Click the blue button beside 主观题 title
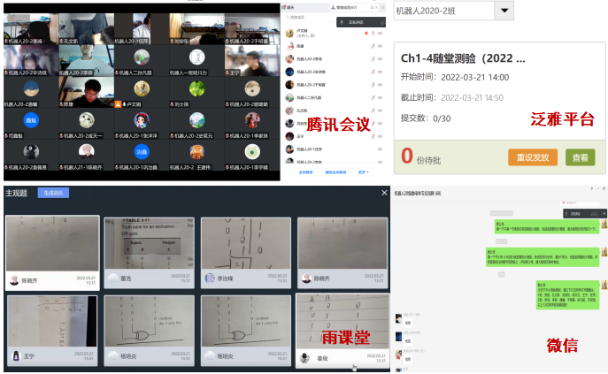The width and height of the screenshot is (608, 374). [53, 193]
